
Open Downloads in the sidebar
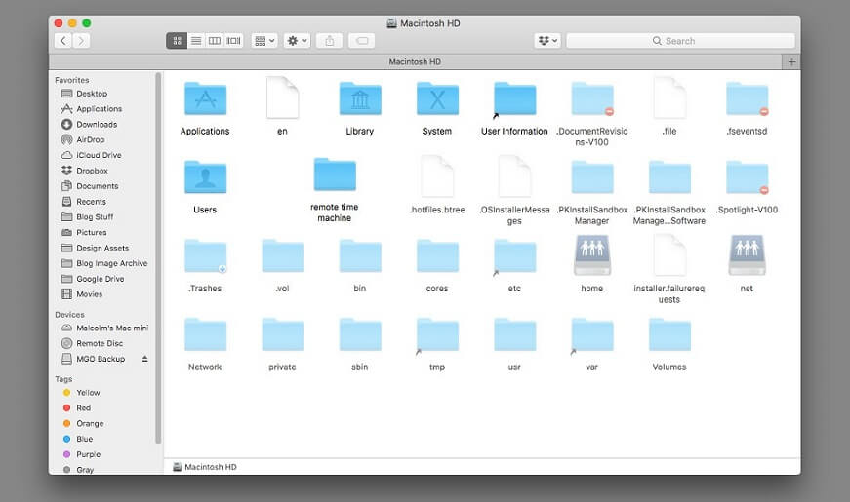[97, 124]
